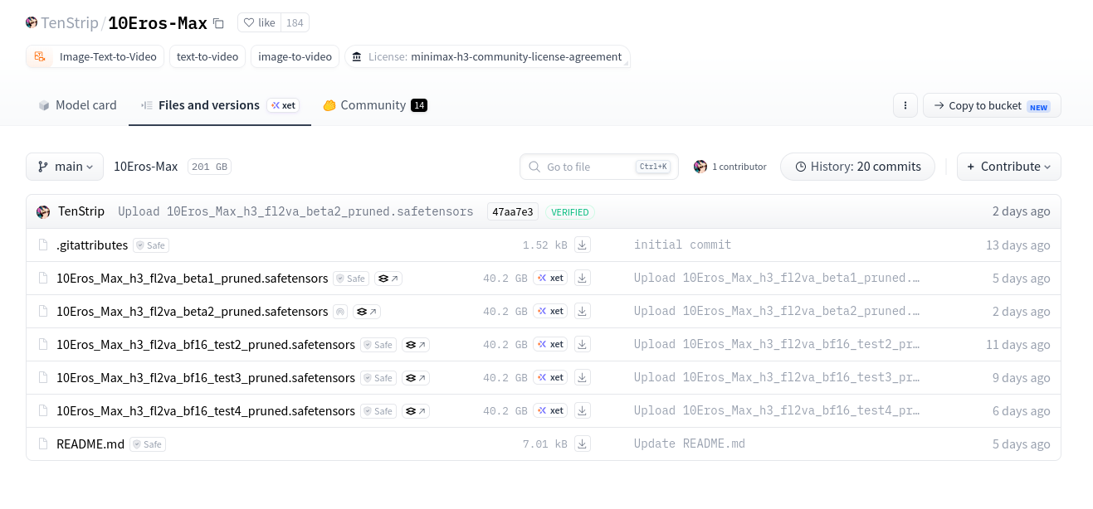This screenshot has width=1093, height=509.
Task: Copy to bucket button
Action: [x=992, y=105]
